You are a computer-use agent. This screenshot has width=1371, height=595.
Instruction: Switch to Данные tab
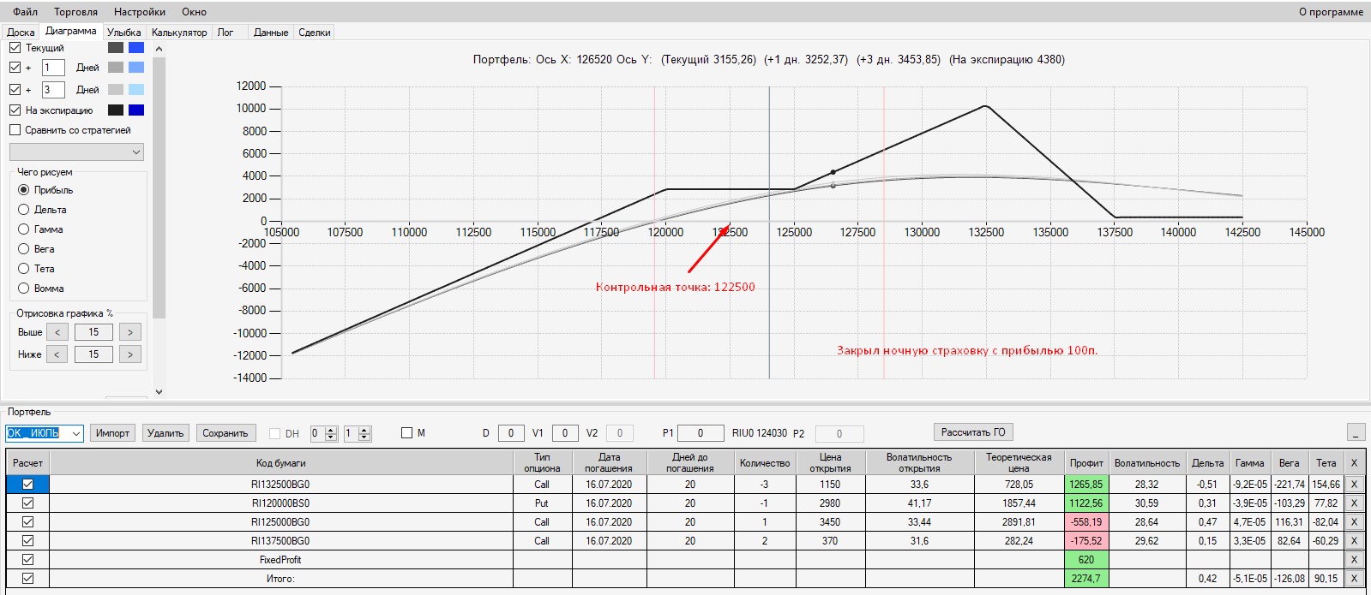[x=271, y=33]
